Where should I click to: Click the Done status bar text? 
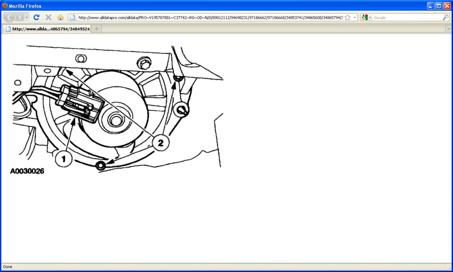click(7, 267)
